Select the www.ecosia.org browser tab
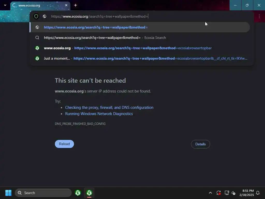265x199 pixels. 40,5
